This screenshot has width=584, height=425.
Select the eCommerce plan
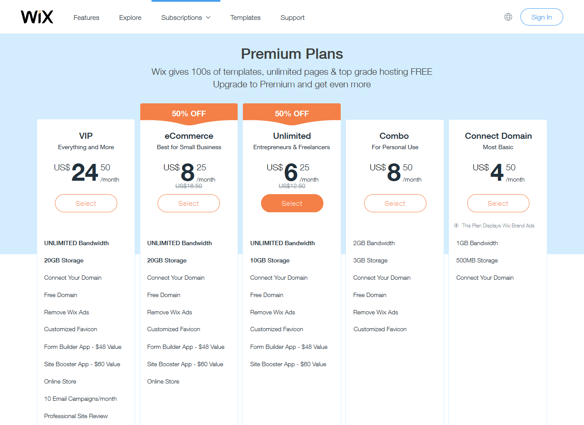tap(189, 203)
